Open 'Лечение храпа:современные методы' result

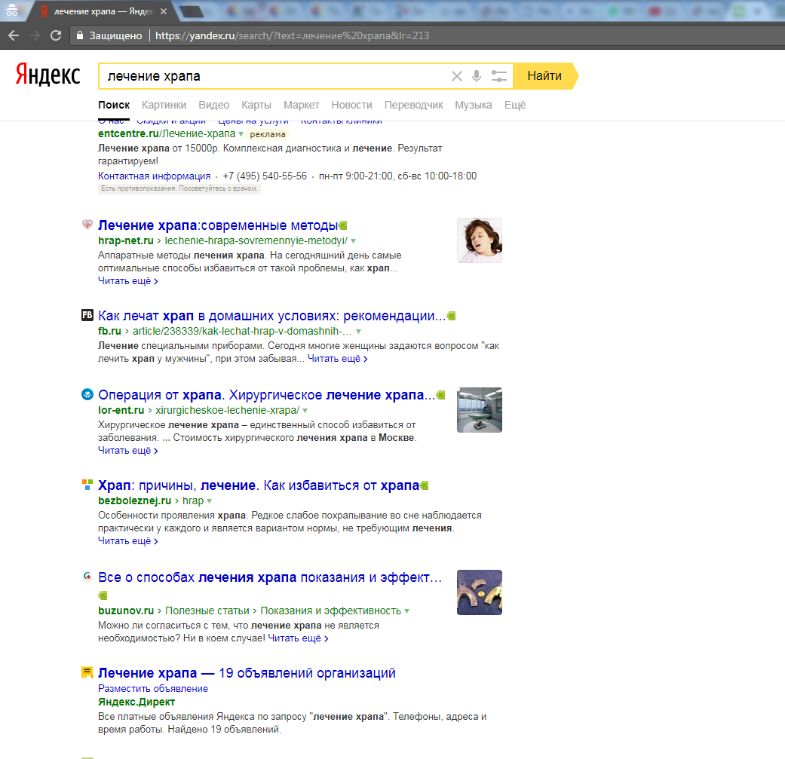point(218,225)
